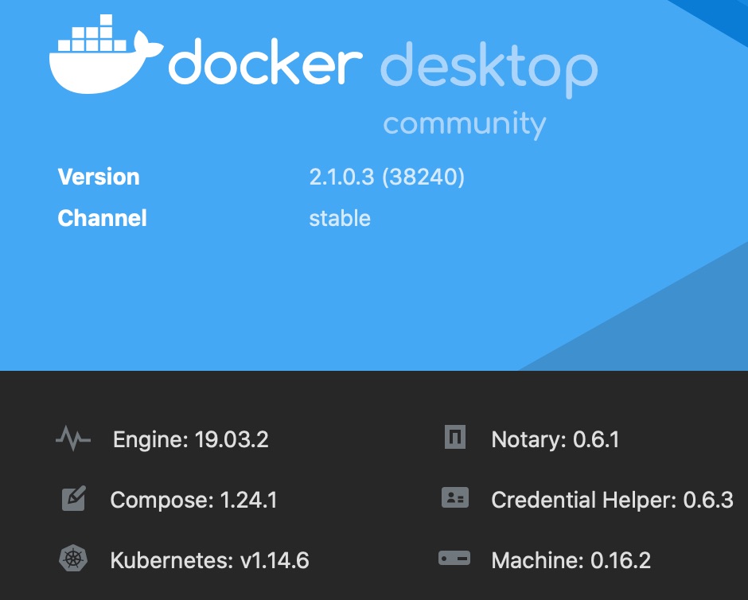The image size is (748, 600).
Task: Click the 'community' edition label
Action: tap(465, 124)
